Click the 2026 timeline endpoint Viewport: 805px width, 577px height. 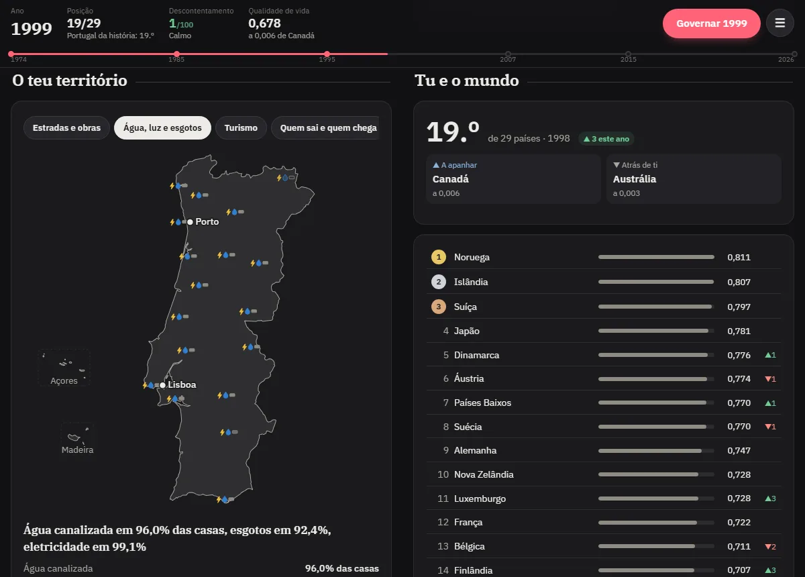click(793, 54)
